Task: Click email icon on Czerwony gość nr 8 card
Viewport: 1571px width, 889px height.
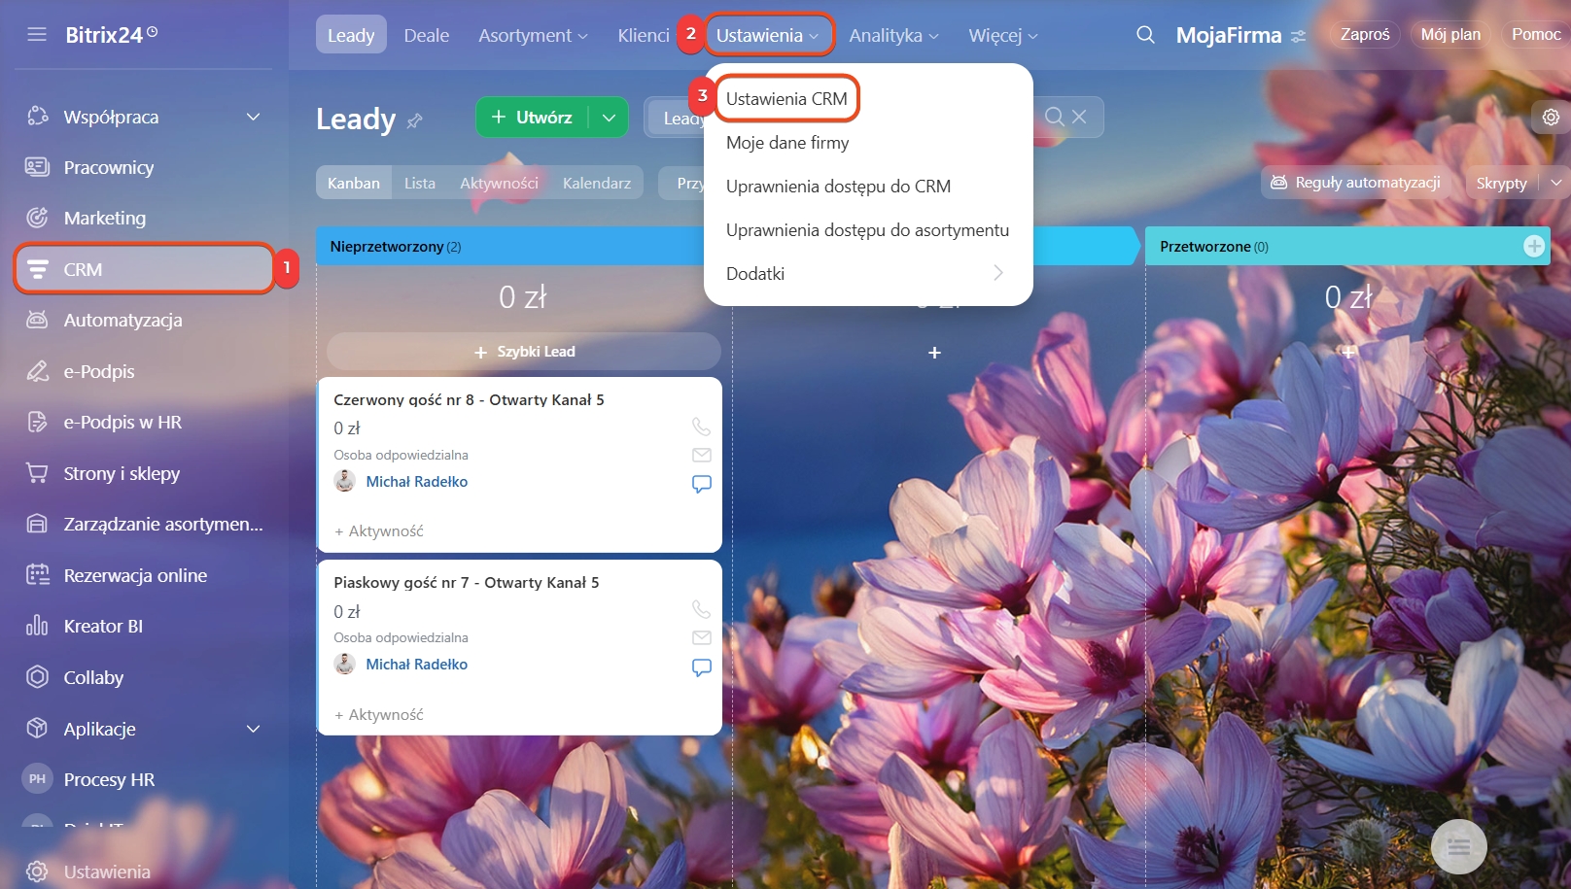Action: 701,455
